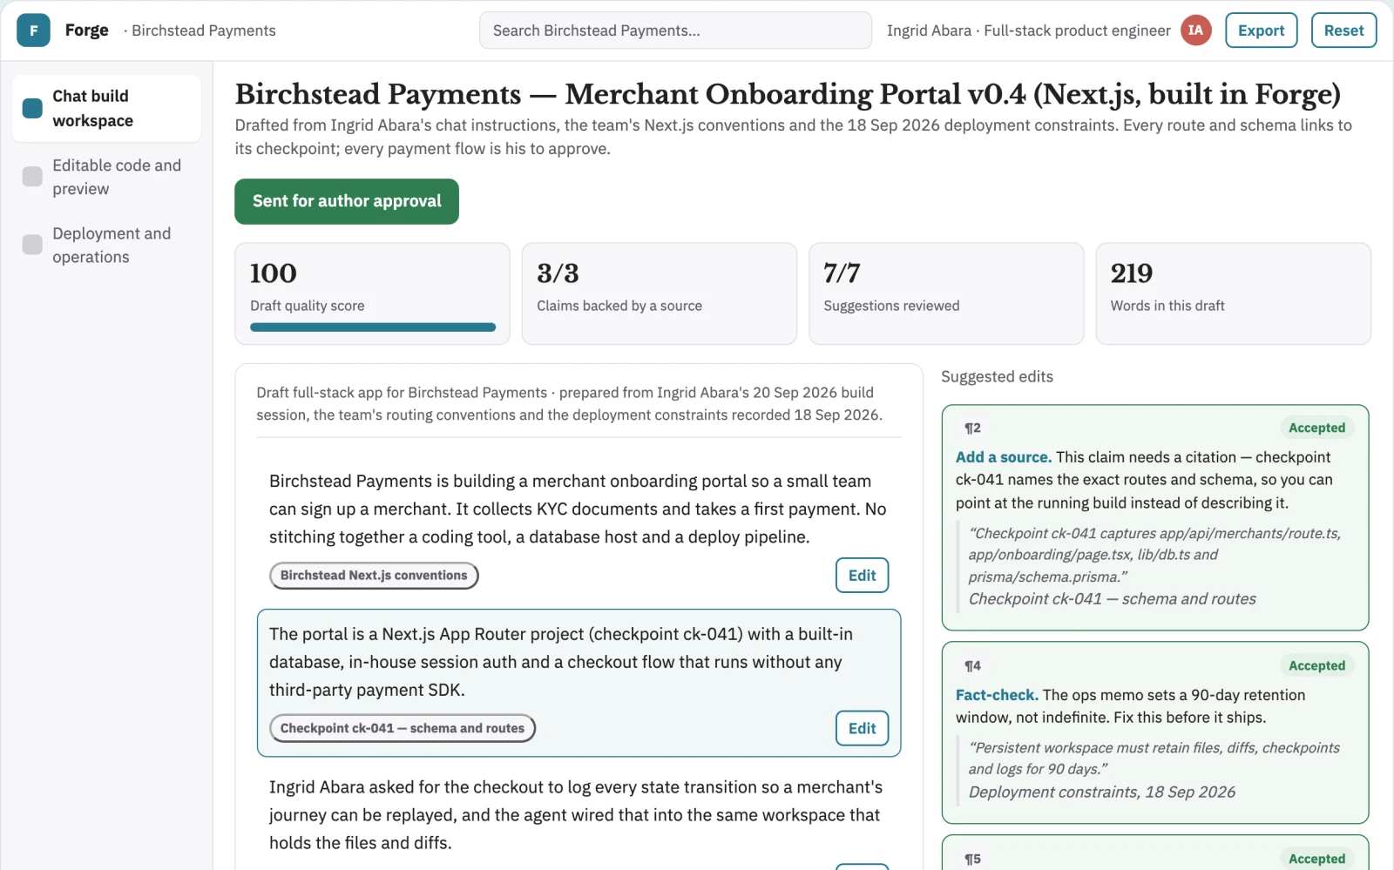Image resolution: width=1394 pixels, height=870 pixels.
Task: Click the ¶2 paragraph marker
Action: [x=972, y=428]
